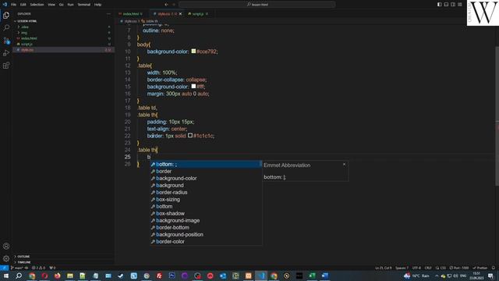Open Explorer more actions ellipsis
The width and height of the screenshot is (499, 281).
pyautogui.click(x=108, y=14)
